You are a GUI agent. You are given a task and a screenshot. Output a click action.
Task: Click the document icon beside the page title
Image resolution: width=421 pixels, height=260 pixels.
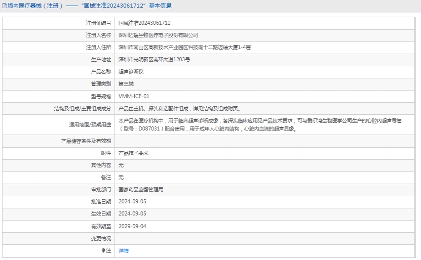coord(4,6)
